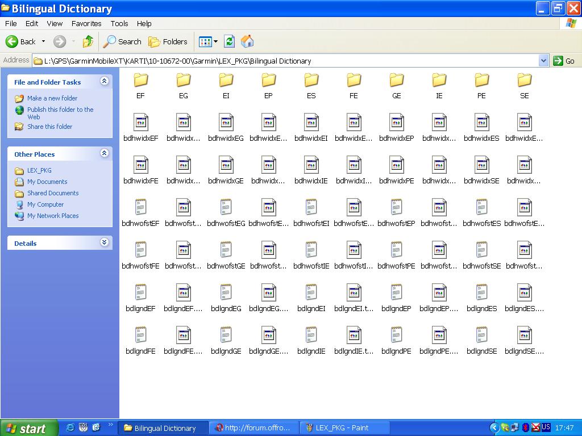Click the Make a new folder link

[x=52, y=98]
